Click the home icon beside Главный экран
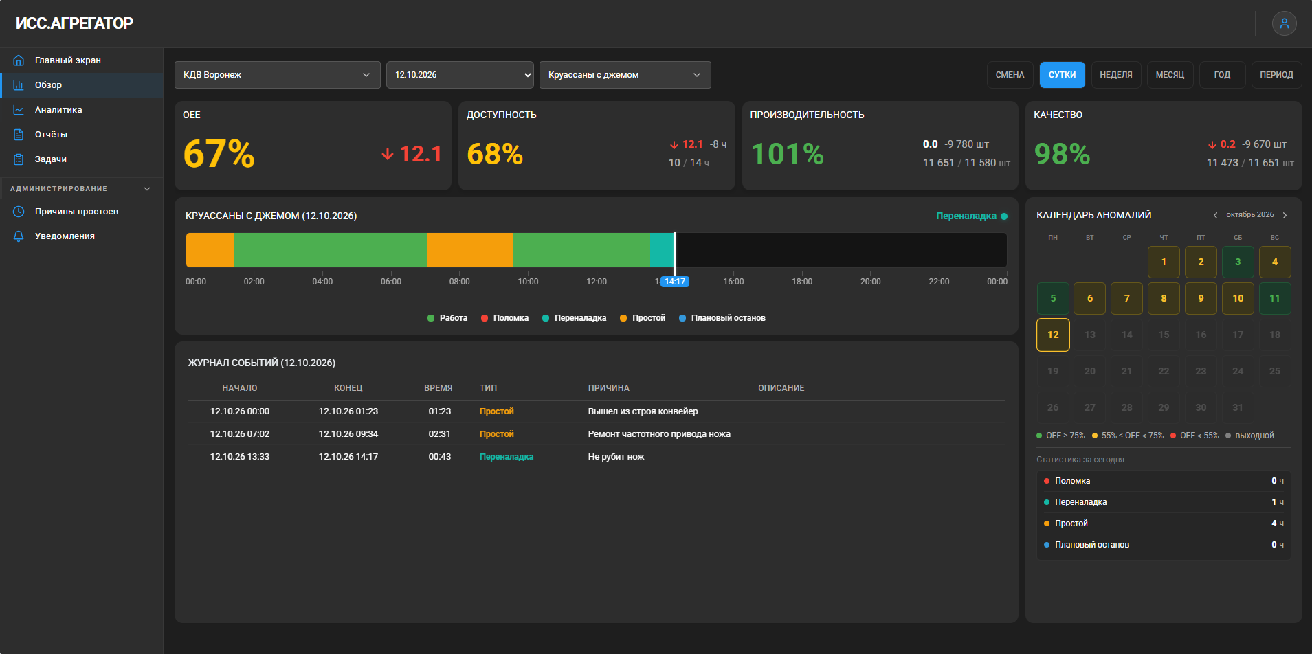The height and width of the screenshot is (654, 1312). coord(19,60)
